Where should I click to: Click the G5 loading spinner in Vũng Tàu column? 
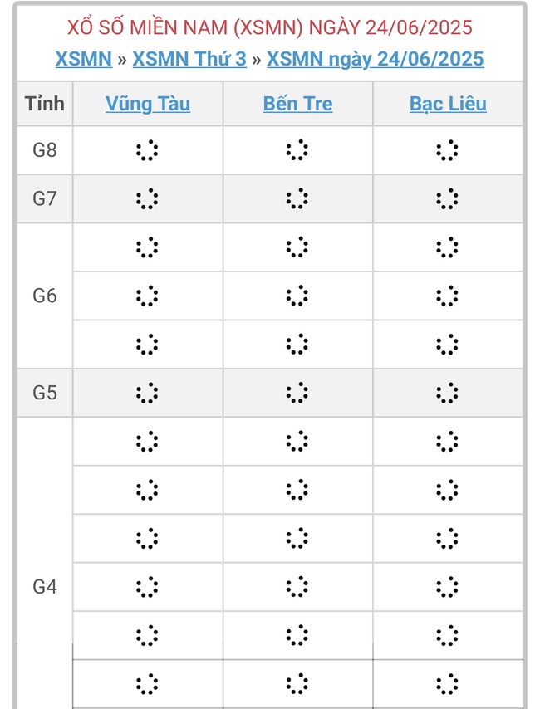coord(148,393)
